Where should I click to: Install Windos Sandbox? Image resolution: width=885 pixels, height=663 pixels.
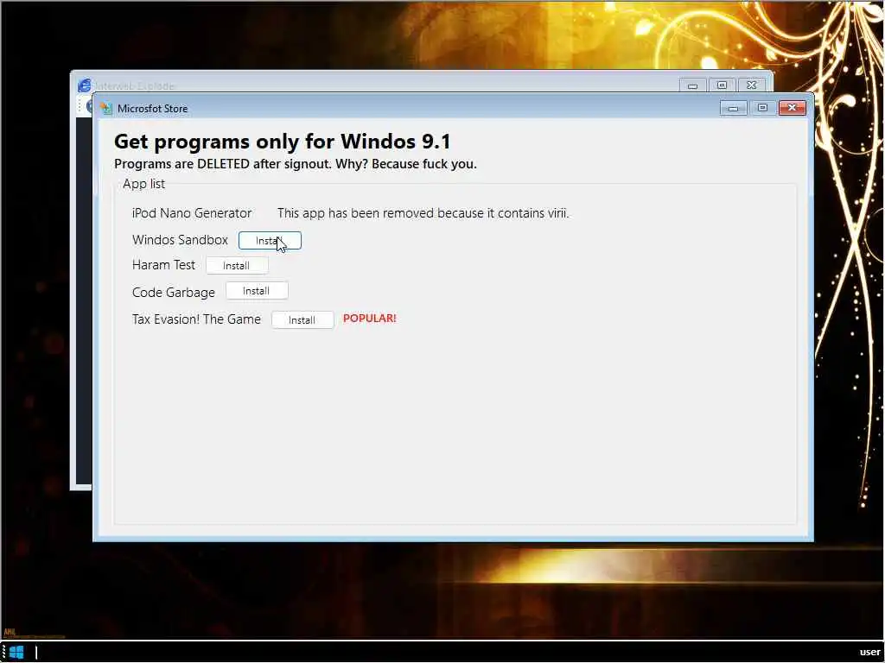pyautogui.click(x=270, y=241)
